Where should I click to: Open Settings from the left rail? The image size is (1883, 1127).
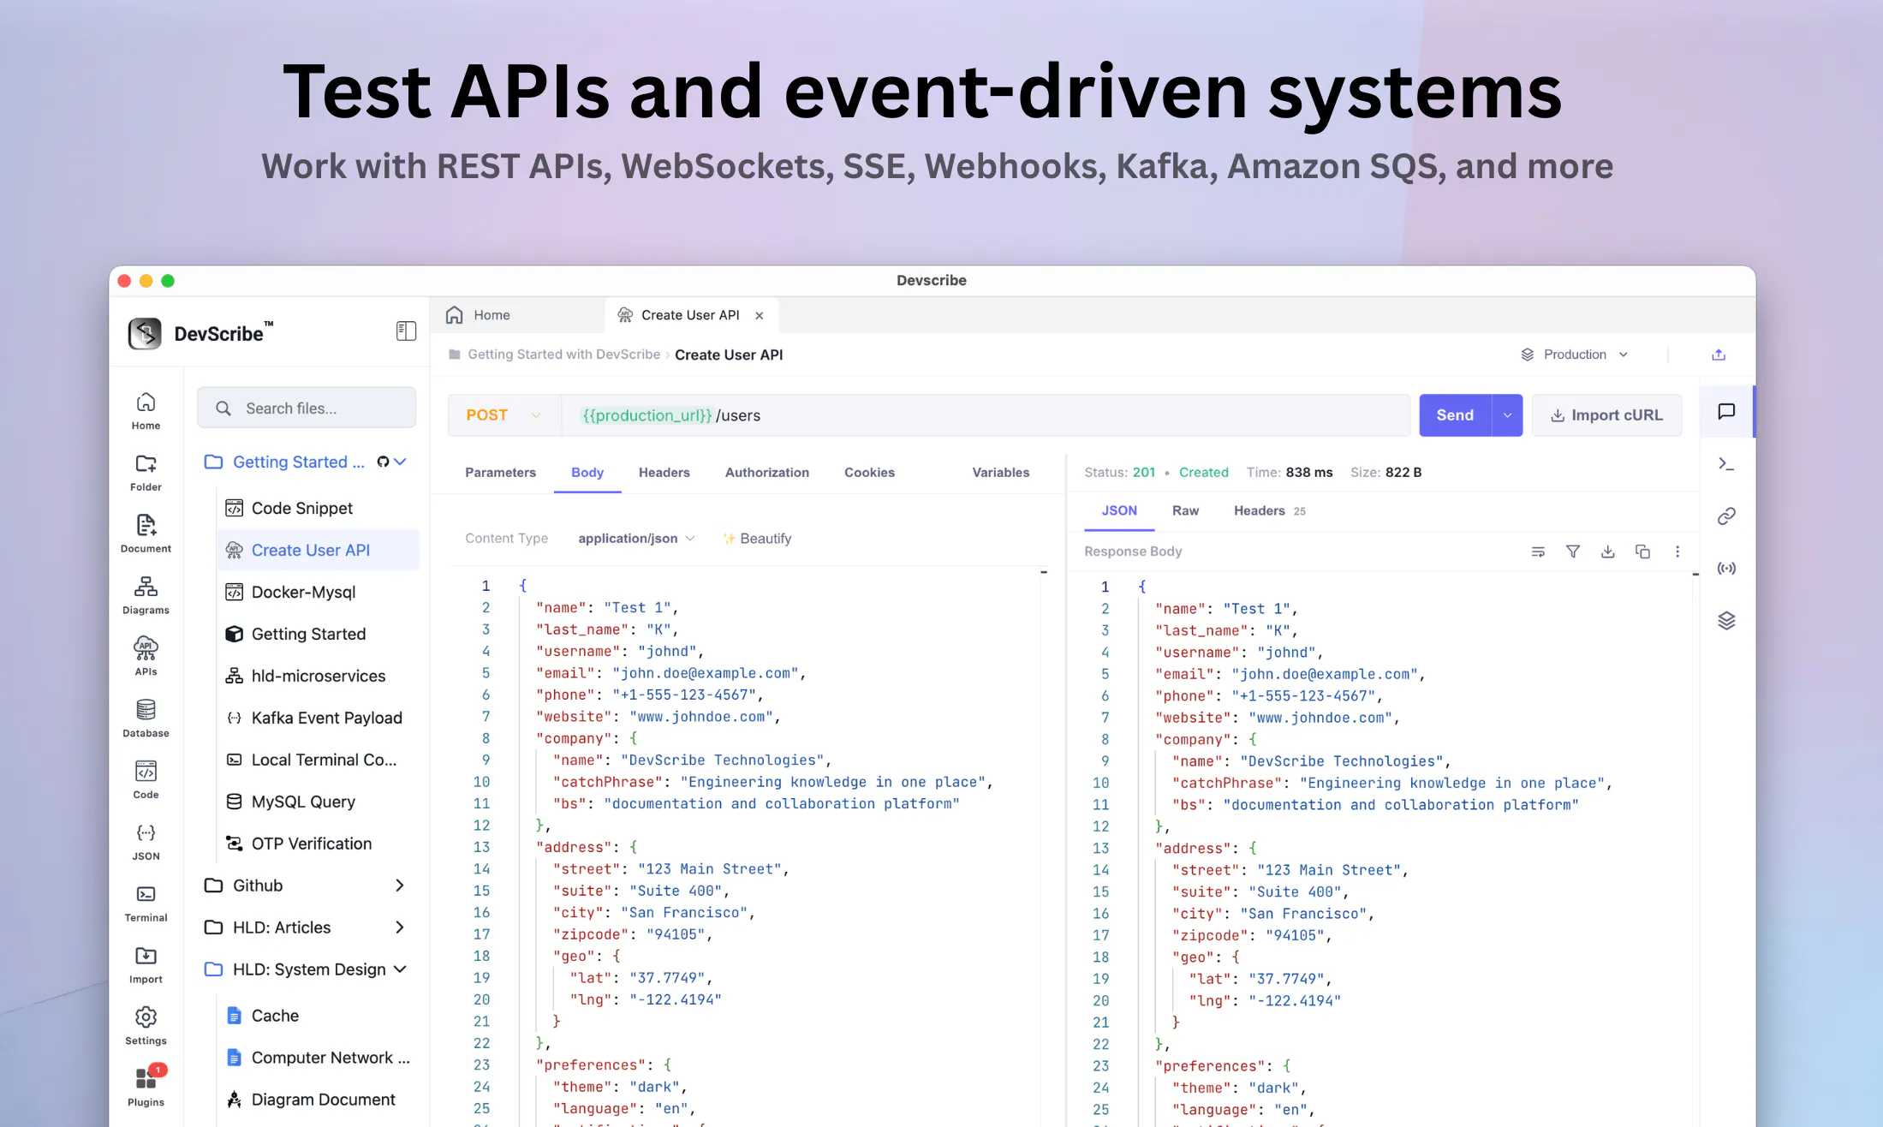(x=146, y=1027)
